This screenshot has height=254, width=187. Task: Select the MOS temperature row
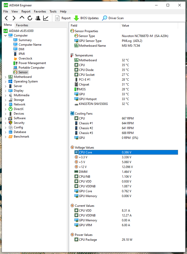126,89
